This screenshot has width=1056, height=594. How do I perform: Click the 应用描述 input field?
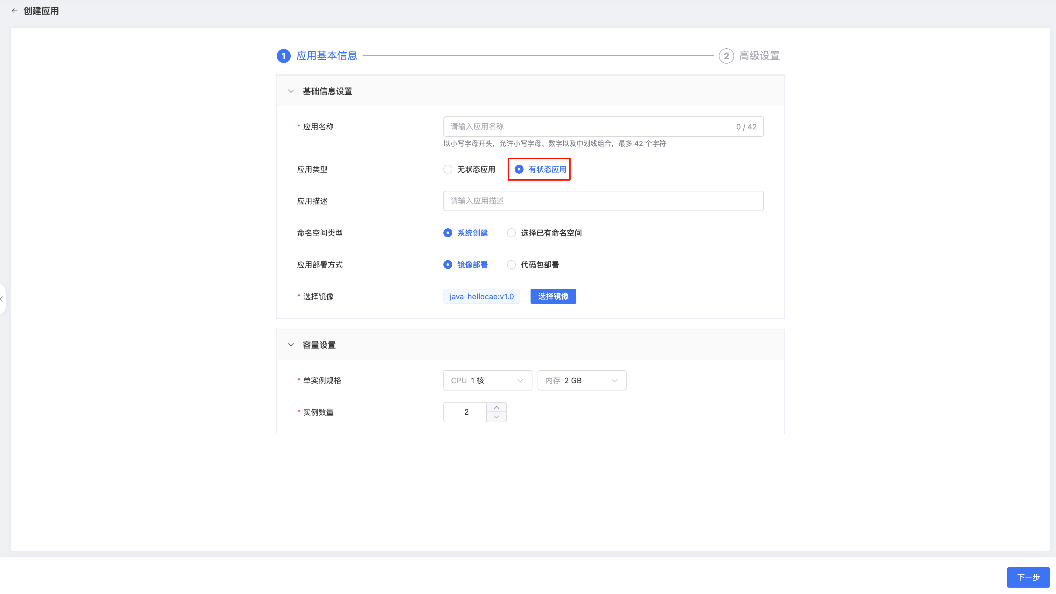point(603,201)
